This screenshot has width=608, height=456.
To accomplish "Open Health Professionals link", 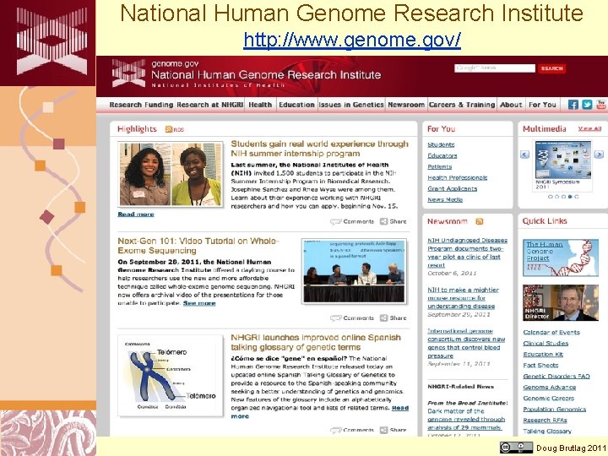I will 457,177.
